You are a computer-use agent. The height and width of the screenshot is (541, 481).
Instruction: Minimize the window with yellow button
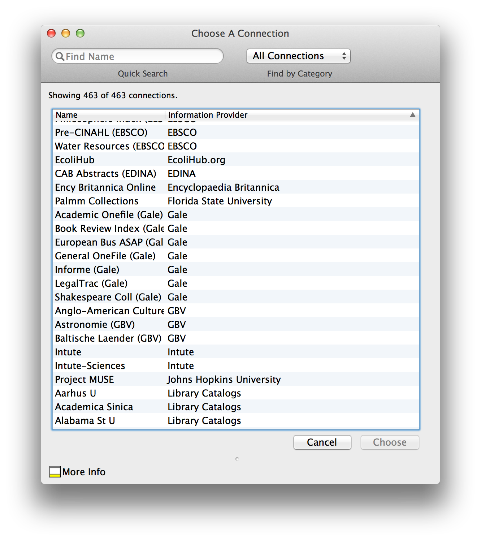(x=66, y=33)
